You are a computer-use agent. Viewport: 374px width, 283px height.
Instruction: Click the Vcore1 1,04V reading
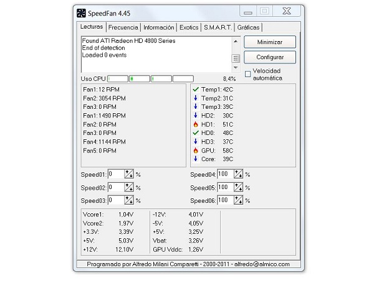tap(108, 215)
